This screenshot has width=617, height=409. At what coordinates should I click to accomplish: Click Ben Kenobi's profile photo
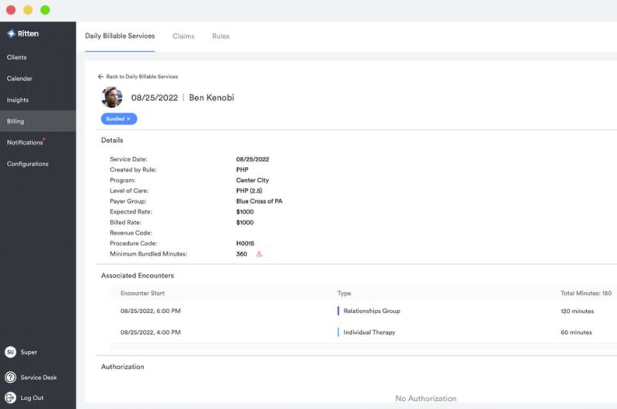click(x=112, y=97)
